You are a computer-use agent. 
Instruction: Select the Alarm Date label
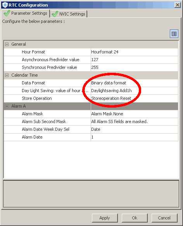(x=32, y=137)
